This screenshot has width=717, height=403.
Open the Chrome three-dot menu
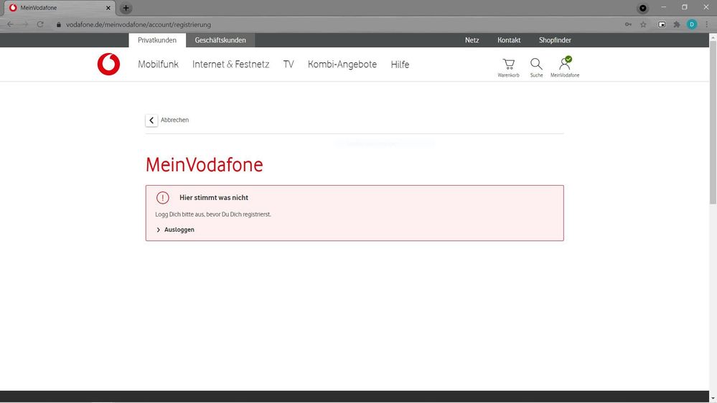(x=707, y=24)
